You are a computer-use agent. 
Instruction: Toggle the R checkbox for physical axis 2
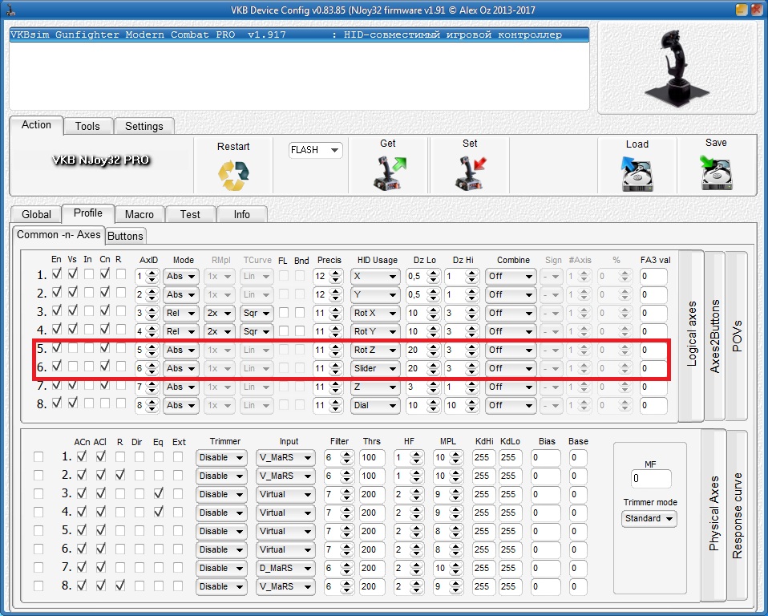coord(119,476)
